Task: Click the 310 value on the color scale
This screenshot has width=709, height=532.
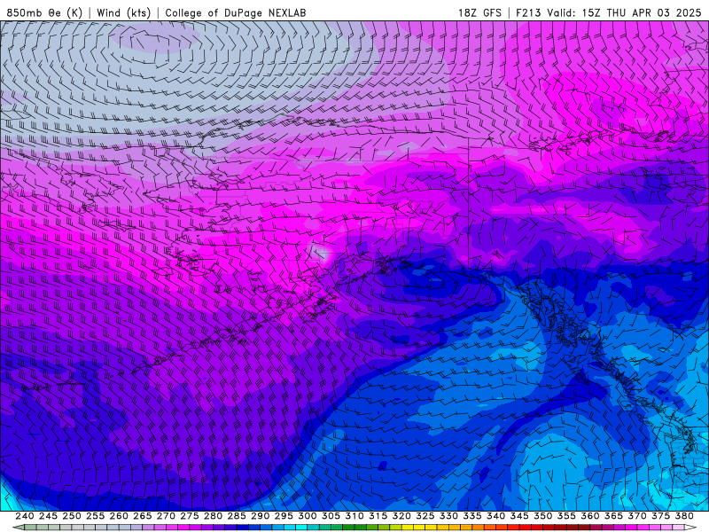Action: tap(354, 516)
